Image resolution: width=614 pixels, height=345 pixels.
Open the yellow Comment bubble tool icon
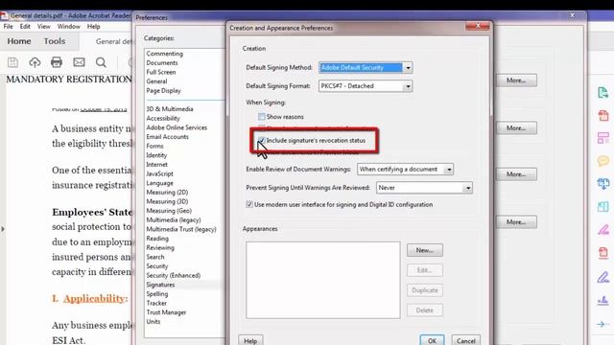coord(603,161)
